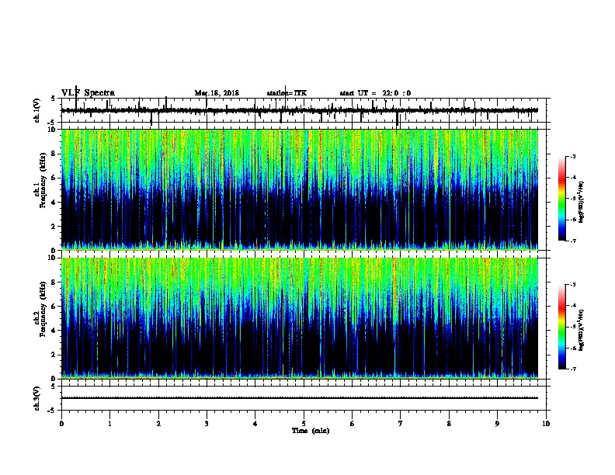The image size is (615, 475).
Task: Click inside the ch.2 spectrogram panel
Action: (x=299, y=318)
